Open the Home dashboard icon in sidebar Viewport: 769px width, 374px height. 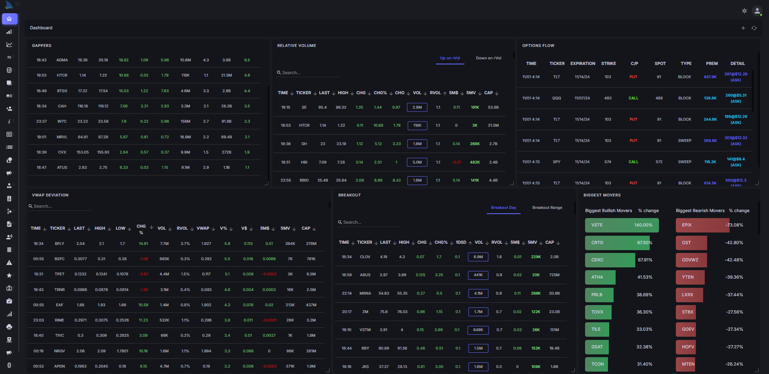(x=10, y=19)
